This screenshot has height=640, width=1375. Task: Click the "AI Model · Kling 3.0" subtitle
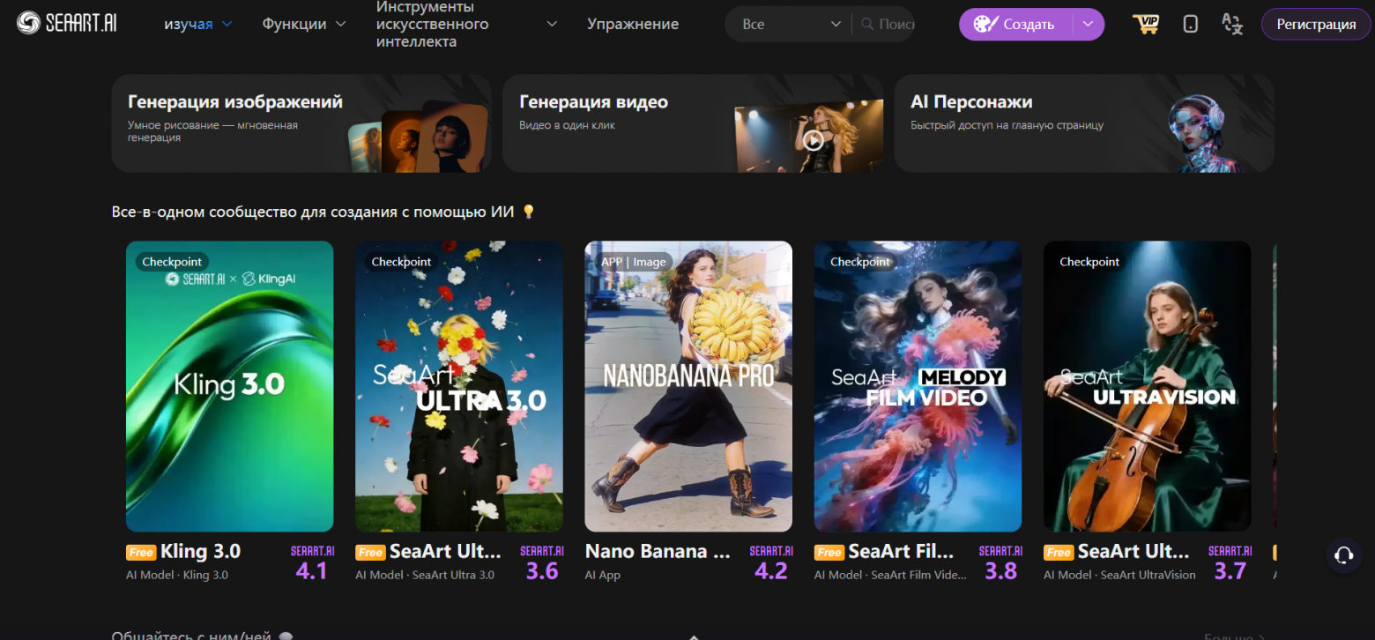pos(177,575)
